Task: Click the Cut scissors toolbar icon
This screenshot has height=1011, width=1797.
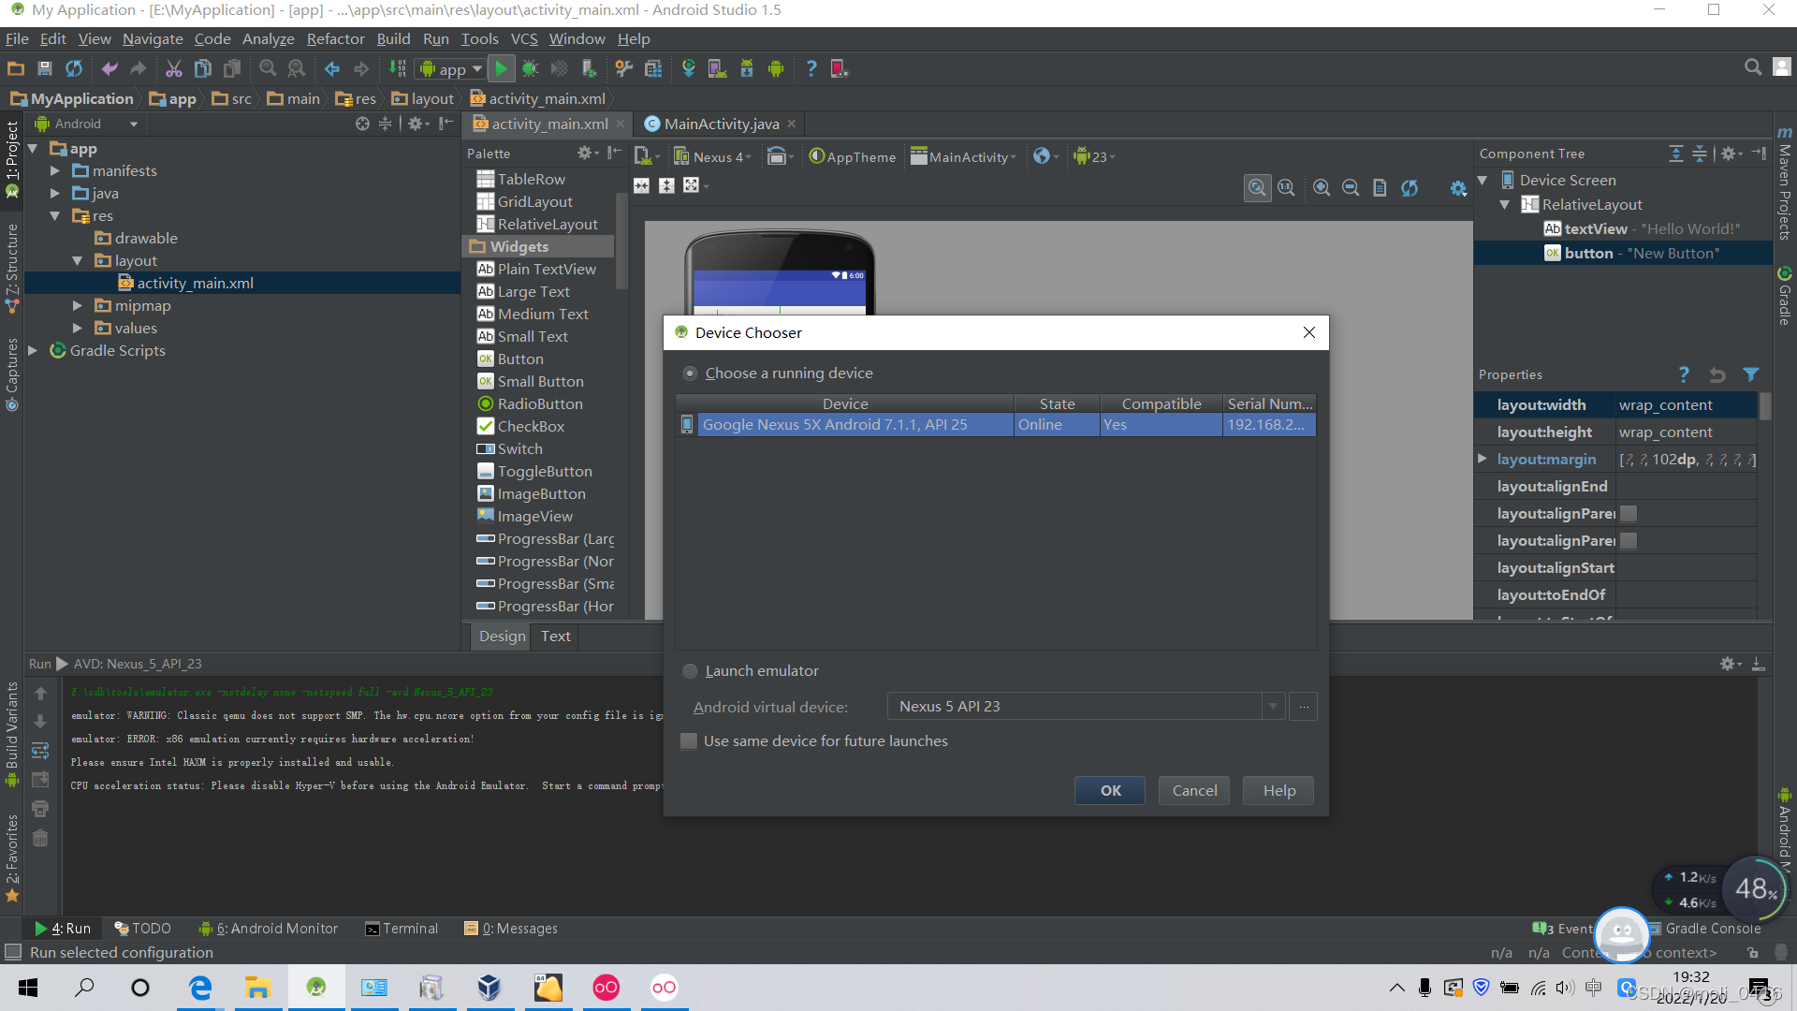Action: pyautogui.click(x=173, y=68)
